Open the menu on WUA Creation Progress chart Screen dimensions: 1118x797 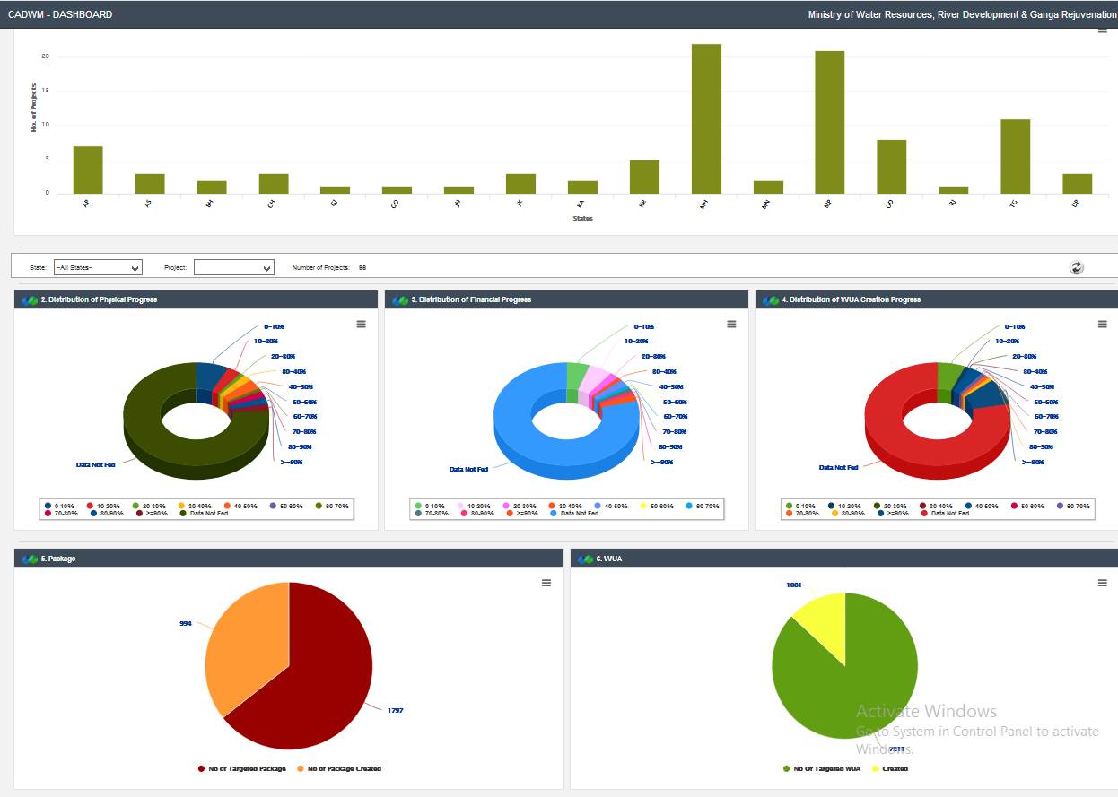click(x=1102, y=325)
